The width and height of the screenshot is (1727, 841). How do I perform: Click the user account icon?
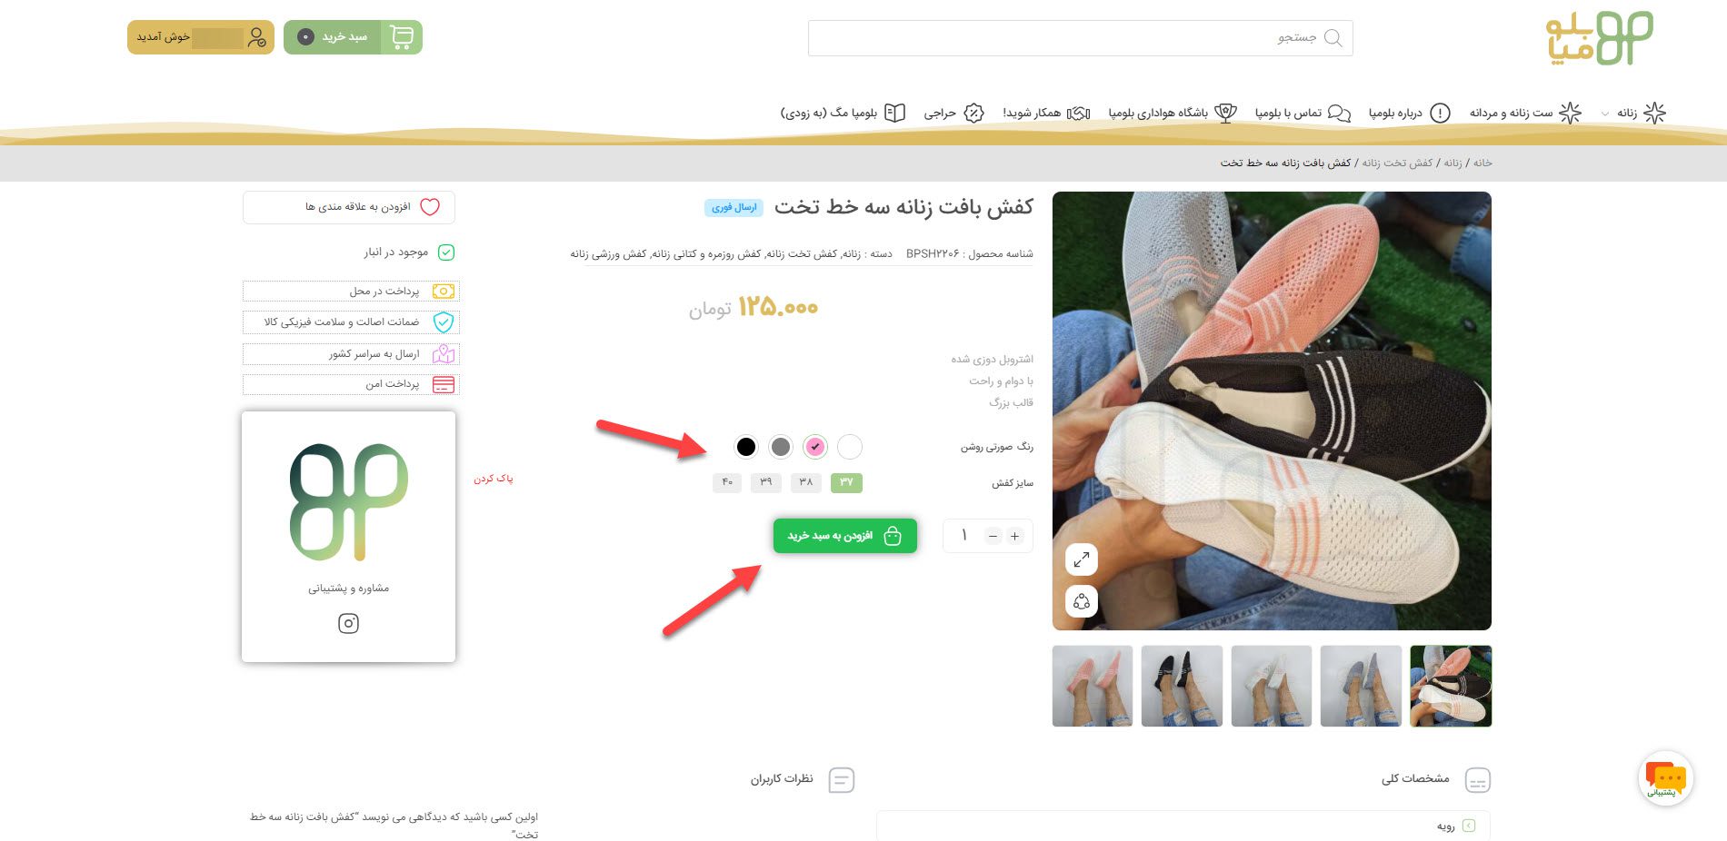click(x=257, y=37)
